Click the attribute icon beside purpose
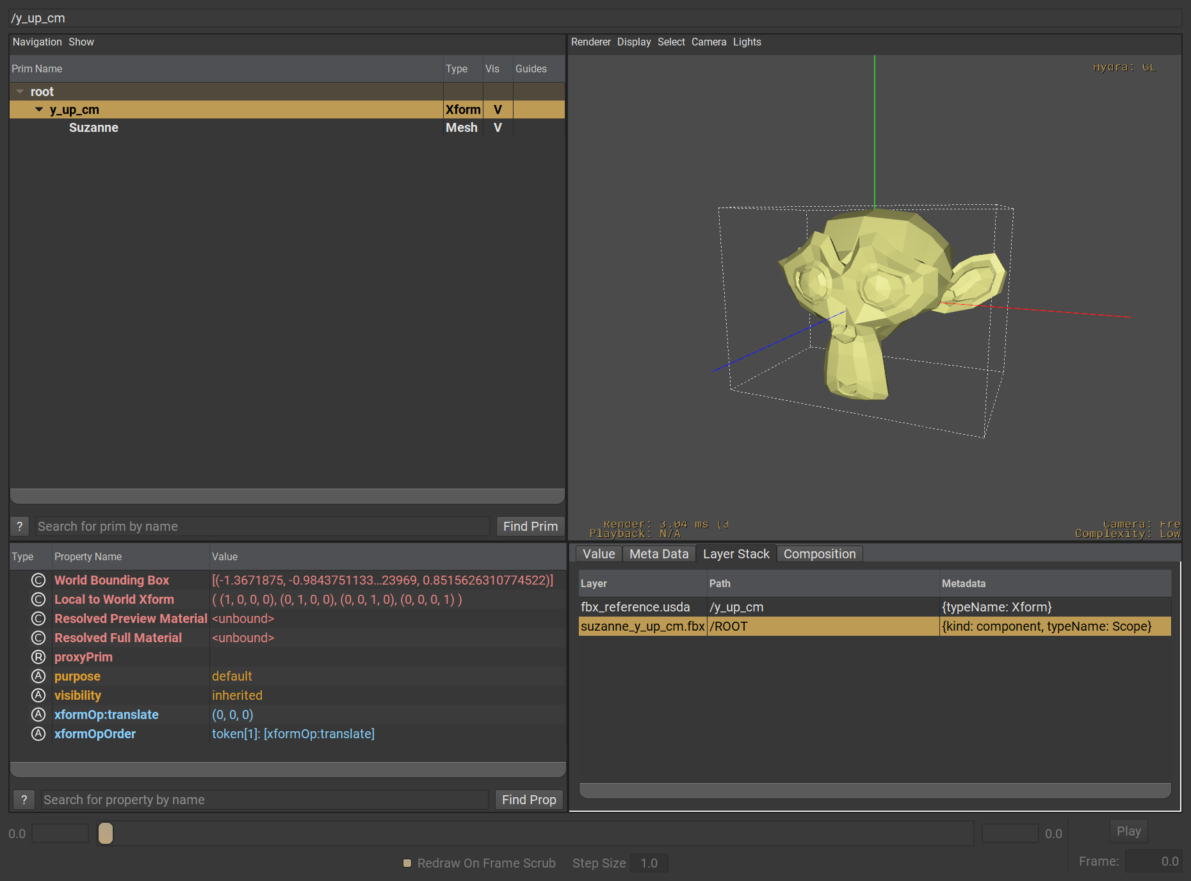The height and width of the screenshot is (881, 1191). point(38,676)
